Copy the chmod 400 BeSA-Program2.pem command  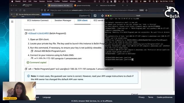32,51
